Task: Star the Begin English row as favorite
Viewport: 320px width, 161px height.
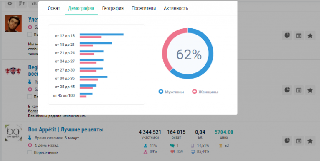Action: (310, 90)
